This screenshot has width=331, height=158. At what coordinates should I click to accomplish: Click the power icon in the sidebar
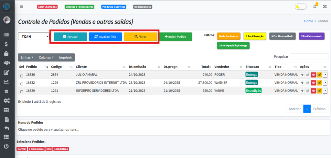pos(6,146)
